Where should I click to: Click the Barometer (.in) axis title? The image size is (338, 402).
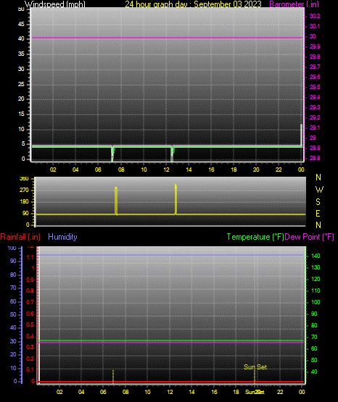(x=294, y=4)
